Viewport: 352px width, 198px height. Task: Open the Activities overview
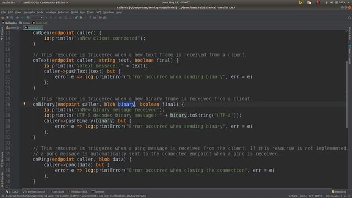coord(8,2)
